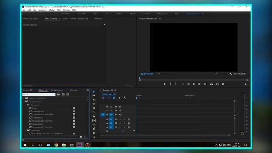Viewport: 272px width, 153px height.
Task: Select the Slip tool
Action: (94, 120)
